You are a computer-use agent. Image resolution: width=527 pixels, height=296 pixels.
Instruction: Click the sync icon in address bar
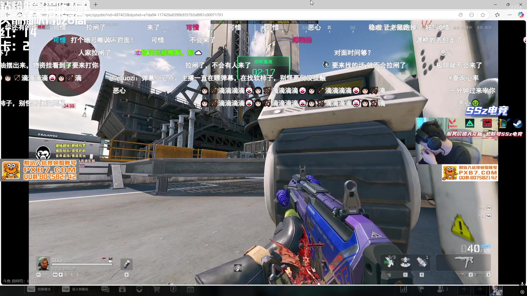(461, 15)
